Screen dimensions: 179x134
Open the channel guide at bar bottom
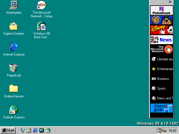pyautogui.click(x=161, y=108)
